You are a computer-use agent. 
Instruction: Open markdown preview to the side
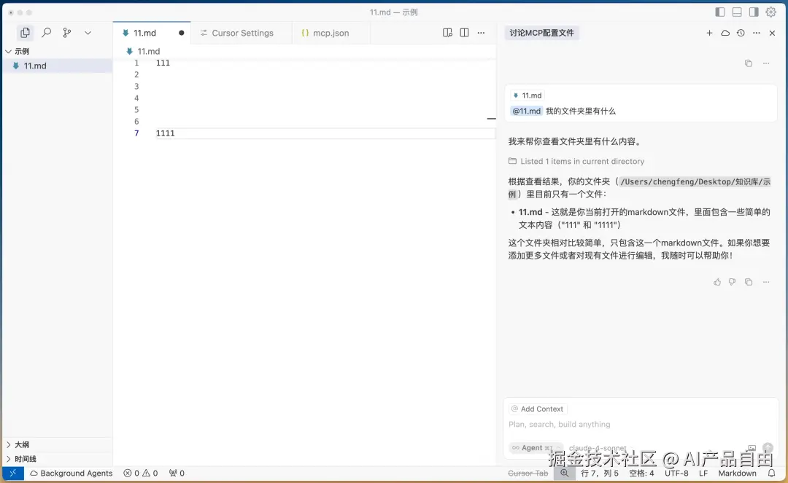(x=447, y=33)
